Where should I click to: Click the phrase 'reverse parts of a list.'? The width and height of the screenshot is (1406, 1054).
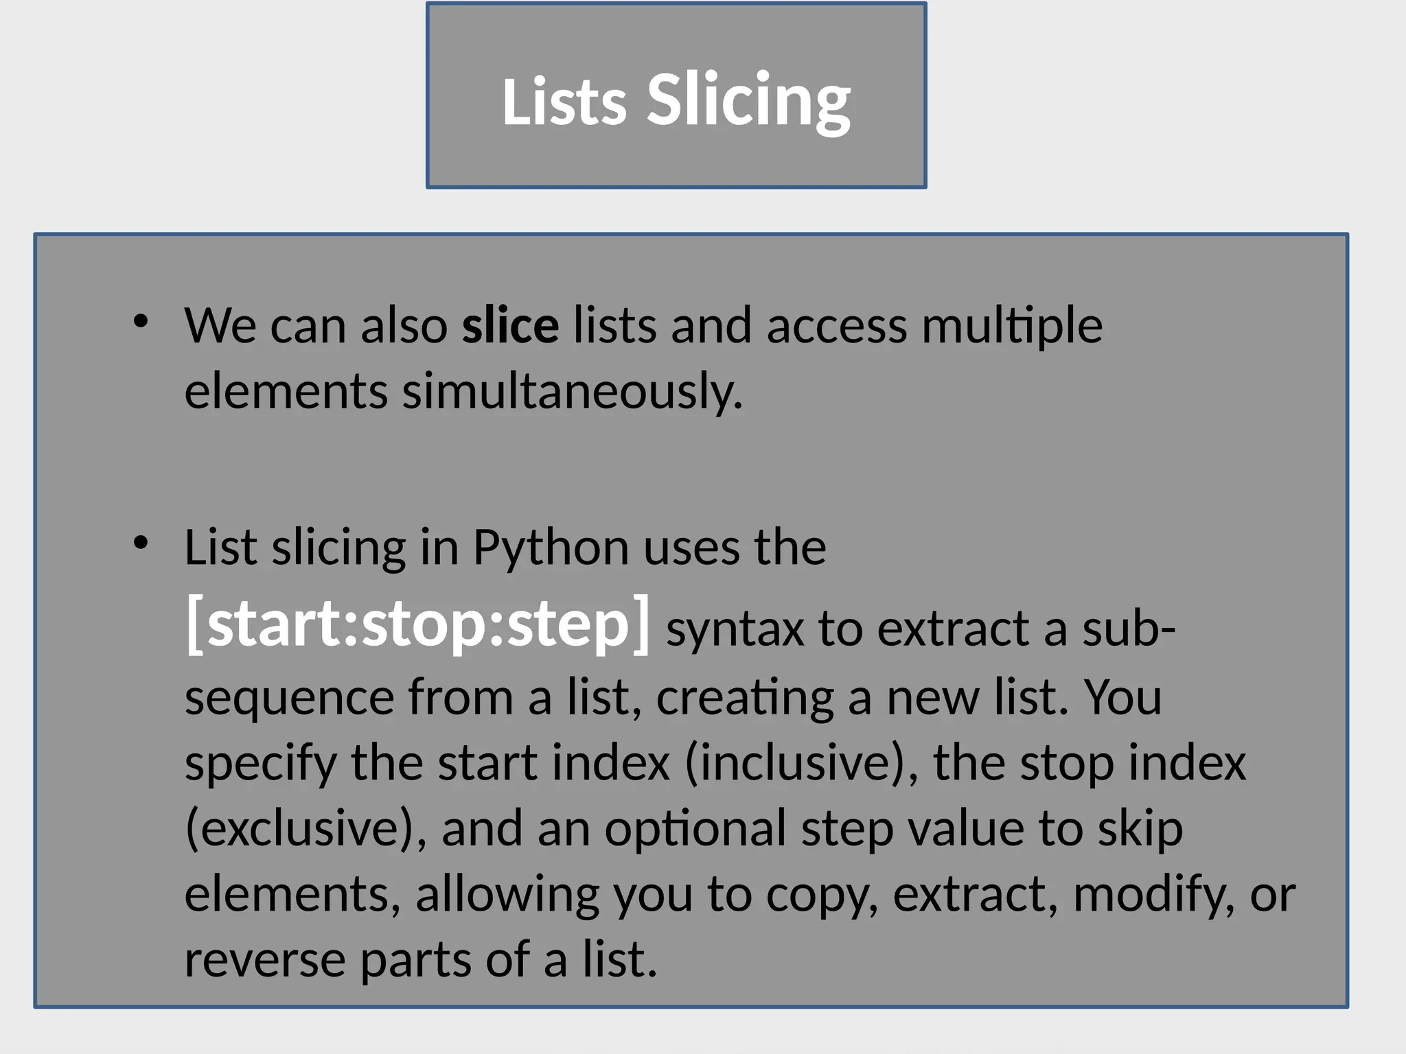[421, 959]
